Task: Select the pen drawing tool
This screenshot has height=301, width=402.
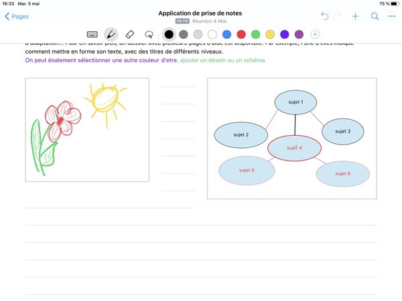Action: [x=111, y=34]
